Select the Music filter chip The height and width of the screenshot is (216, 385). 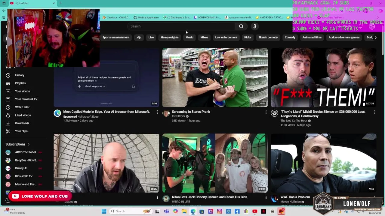click(189, 37)
